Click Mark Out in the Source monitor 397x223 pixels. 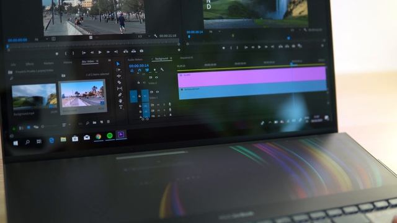[x=73, y=53]
